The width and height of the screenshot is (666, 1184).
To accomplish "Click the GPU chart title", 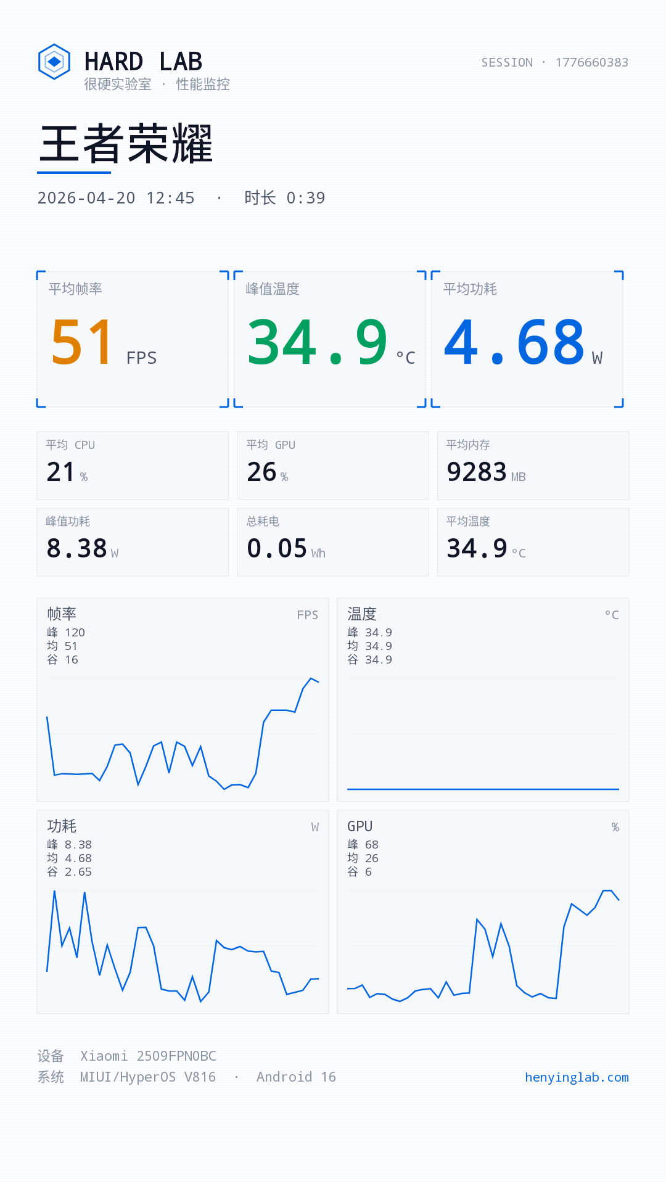I will (360, 826).
